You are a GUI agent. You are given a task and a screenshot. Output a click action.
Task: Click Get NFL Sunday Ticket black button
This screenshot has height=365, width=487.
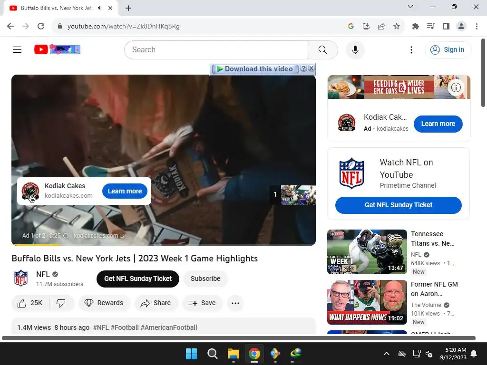click(138, 279)
